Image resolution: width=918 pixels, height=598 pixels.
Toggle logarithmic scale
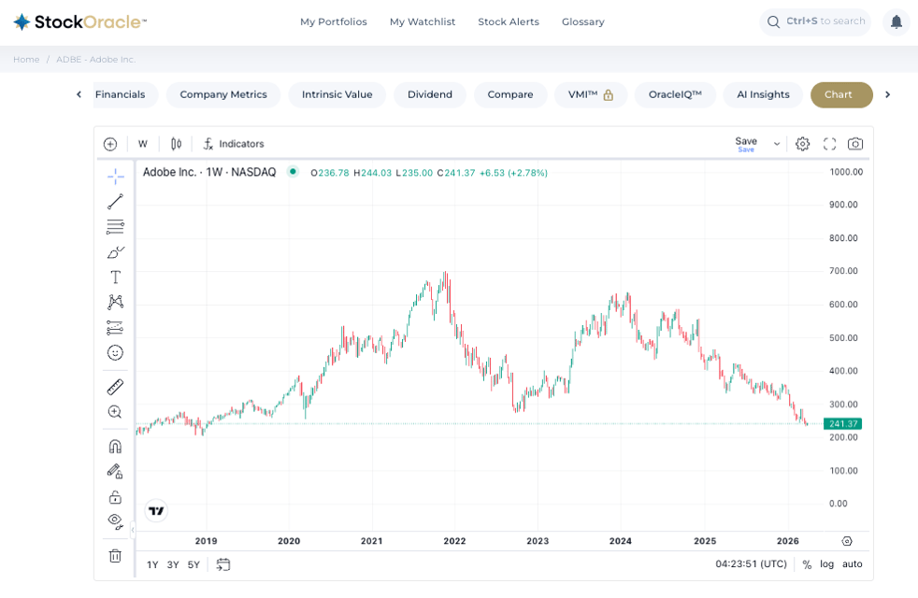827,564
